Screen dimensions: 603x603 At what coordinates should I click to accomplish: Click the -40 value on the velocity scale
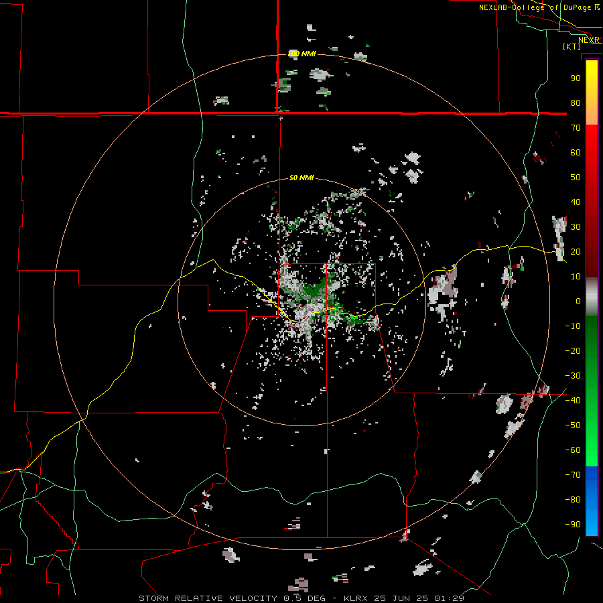click(573, 401)
